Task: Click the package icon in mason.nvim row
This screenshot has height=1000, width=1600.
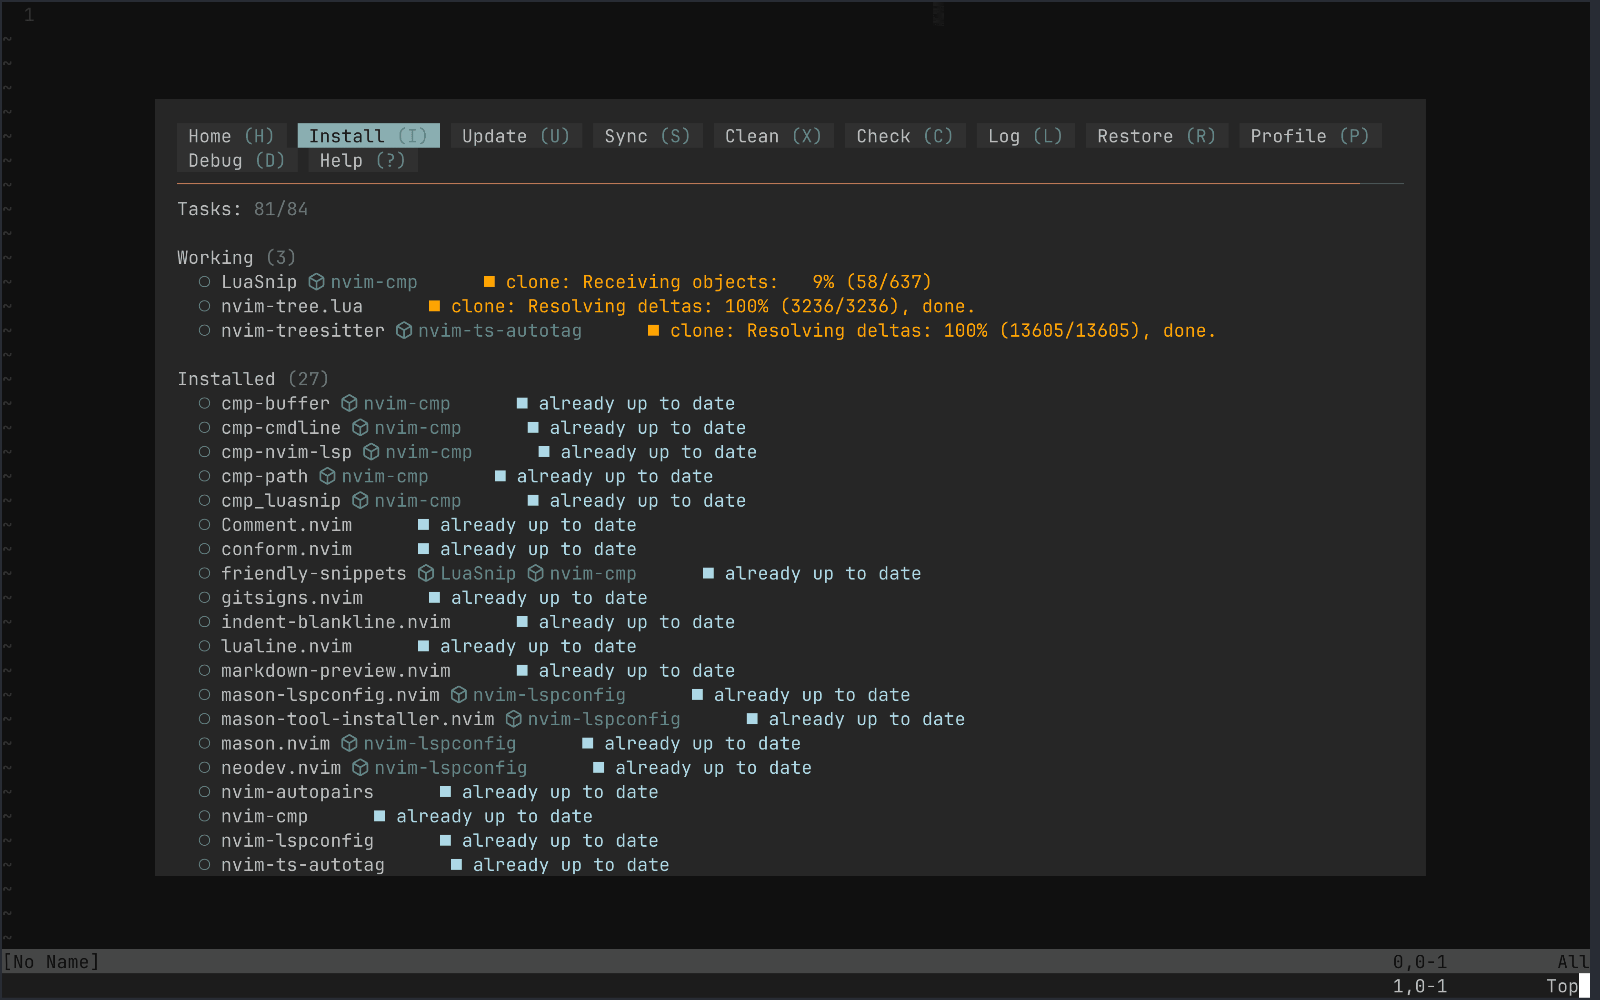Action: (x=349, y=743)
